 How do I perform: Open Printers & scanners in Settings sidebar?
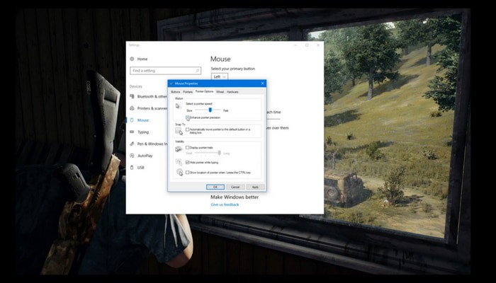point(148,108)
